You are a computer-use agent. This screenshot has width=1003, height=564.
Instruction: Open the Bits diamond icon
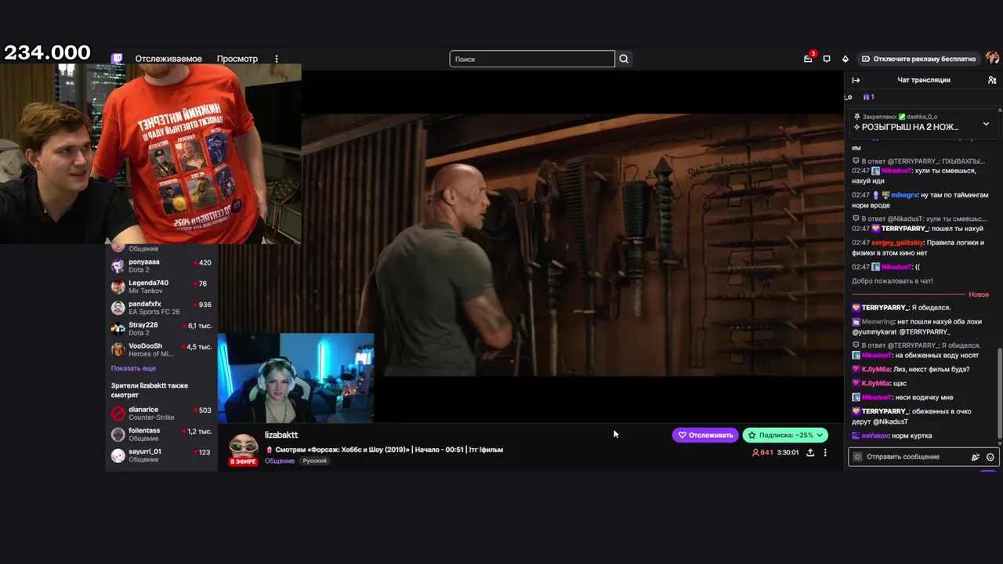click(x=845, y=59)
